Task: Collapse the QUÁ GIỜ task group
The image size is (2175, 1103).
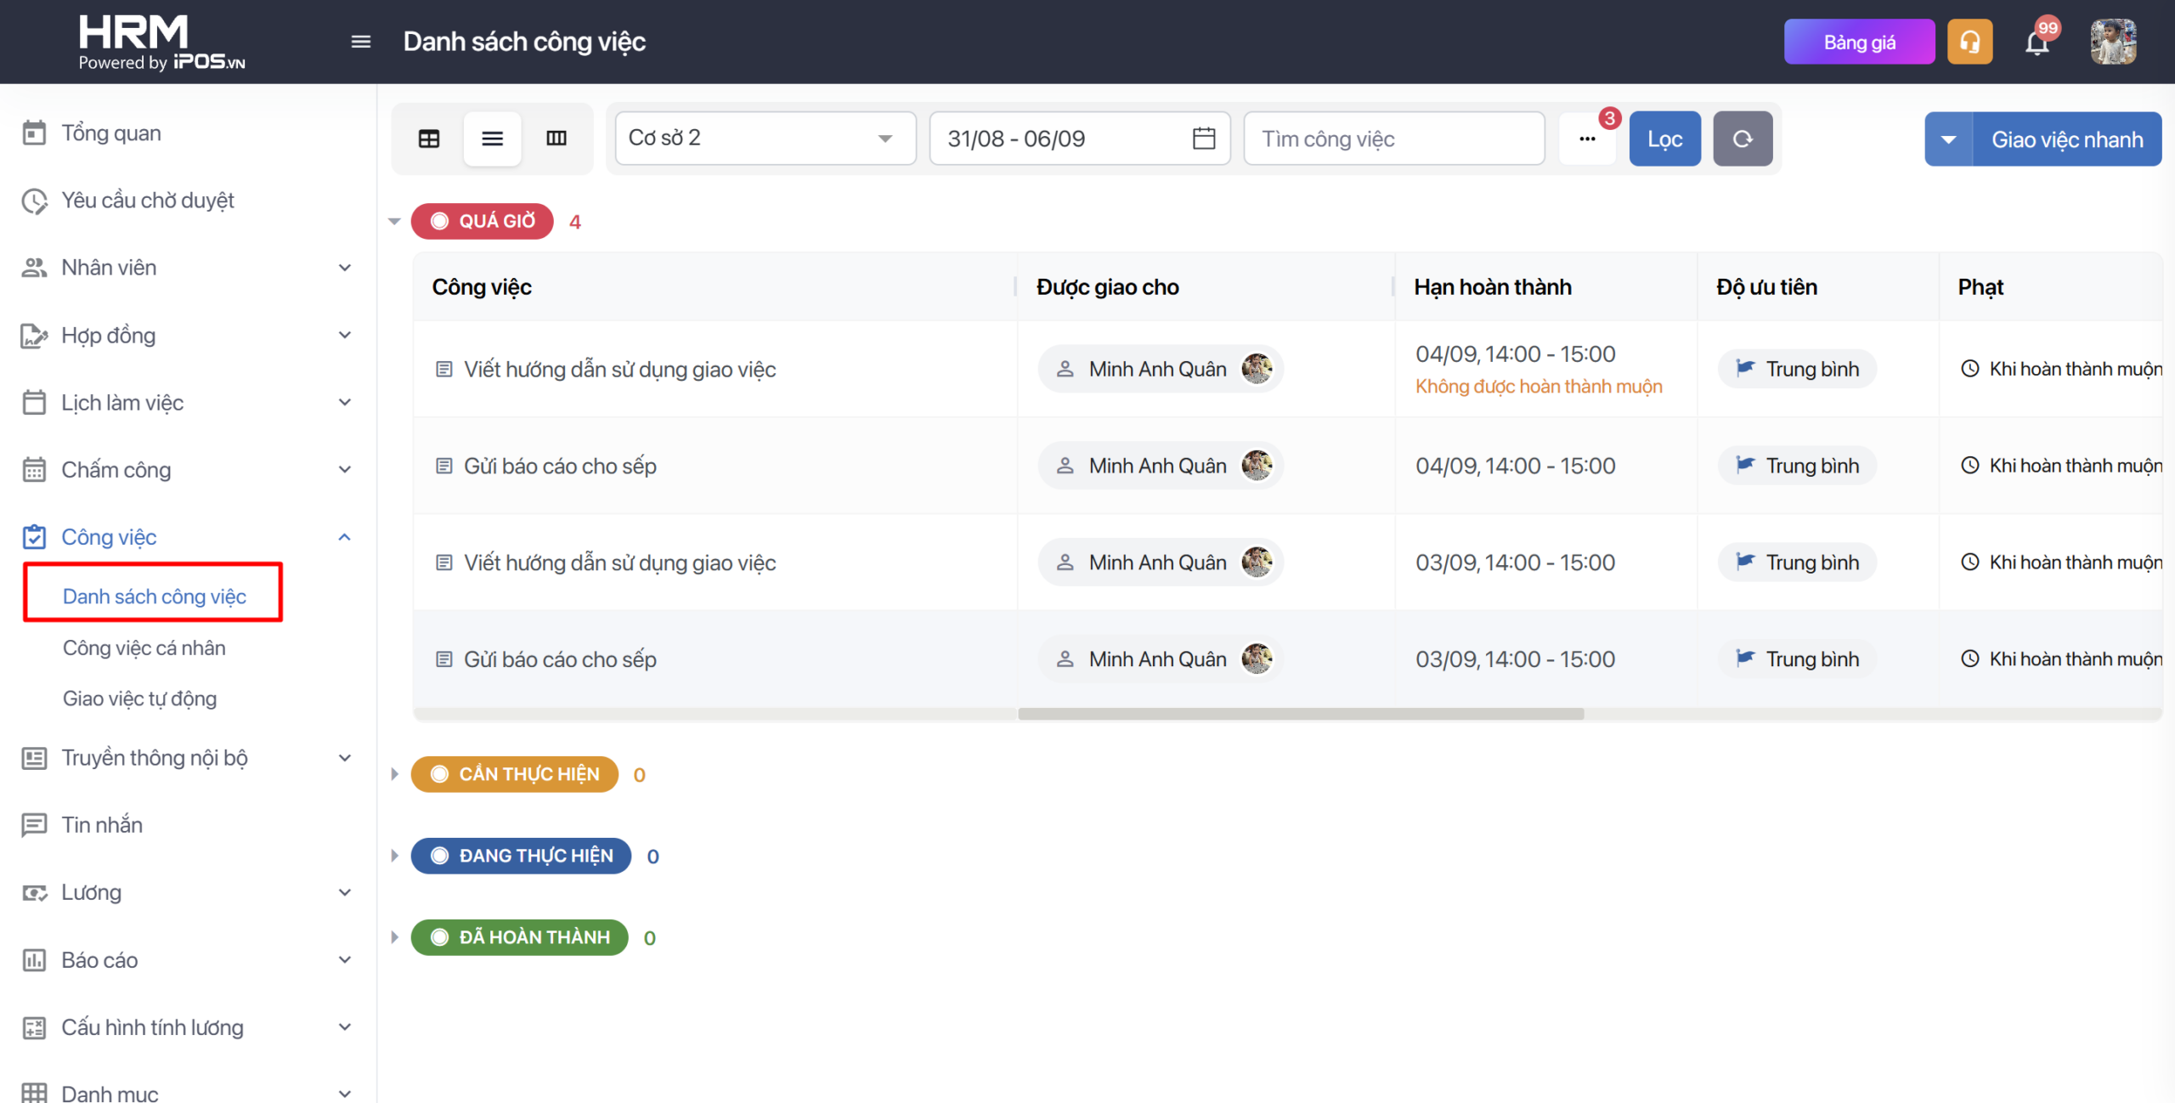Action: (394, 222)
